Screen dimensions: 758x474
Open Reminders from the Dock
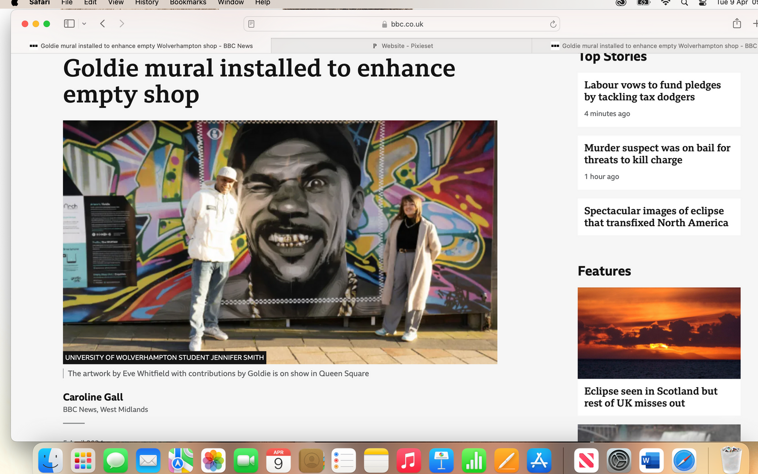[x=344, y=460]
